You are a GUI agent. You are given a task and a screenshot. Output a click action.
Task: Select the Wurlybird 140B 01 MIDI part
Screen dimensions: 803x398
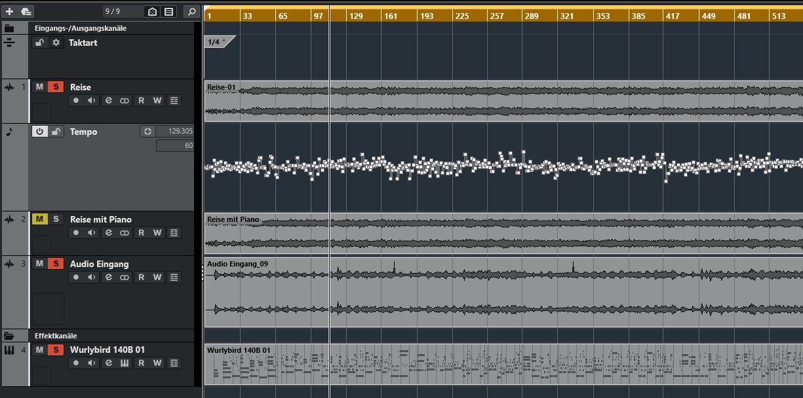(503, 364)
